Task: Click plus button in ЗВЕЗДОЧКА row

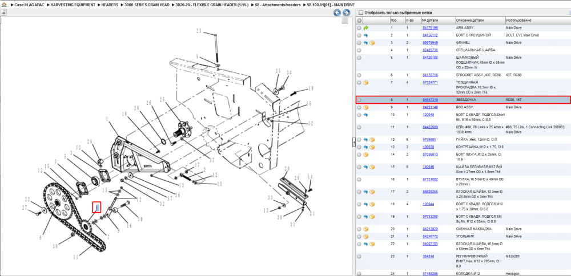Action: point(359,100)
